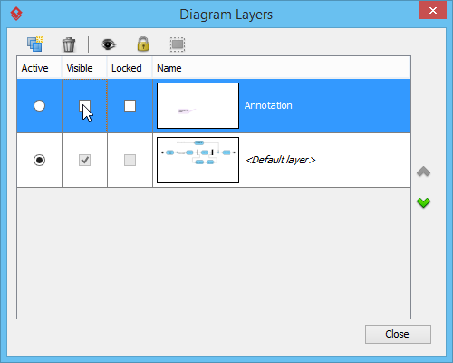The image size is (453, 363).
Task: Create a new layer with toolbar icon
Action: tap(34, 44)
